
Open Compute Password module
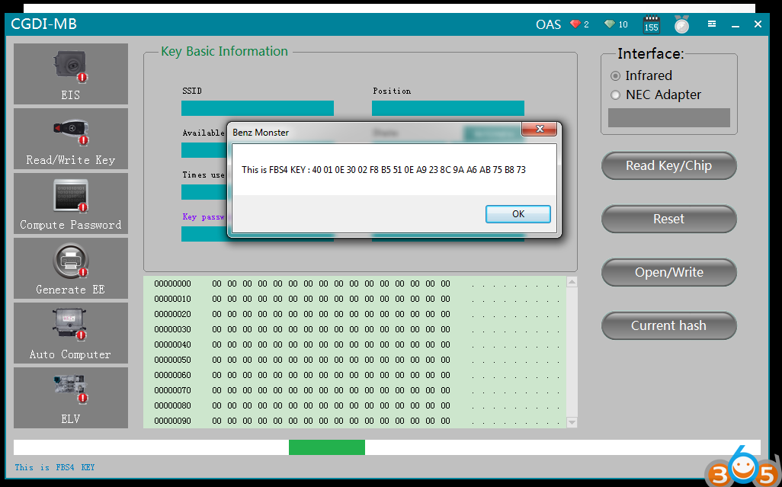[x=70, y=203]
